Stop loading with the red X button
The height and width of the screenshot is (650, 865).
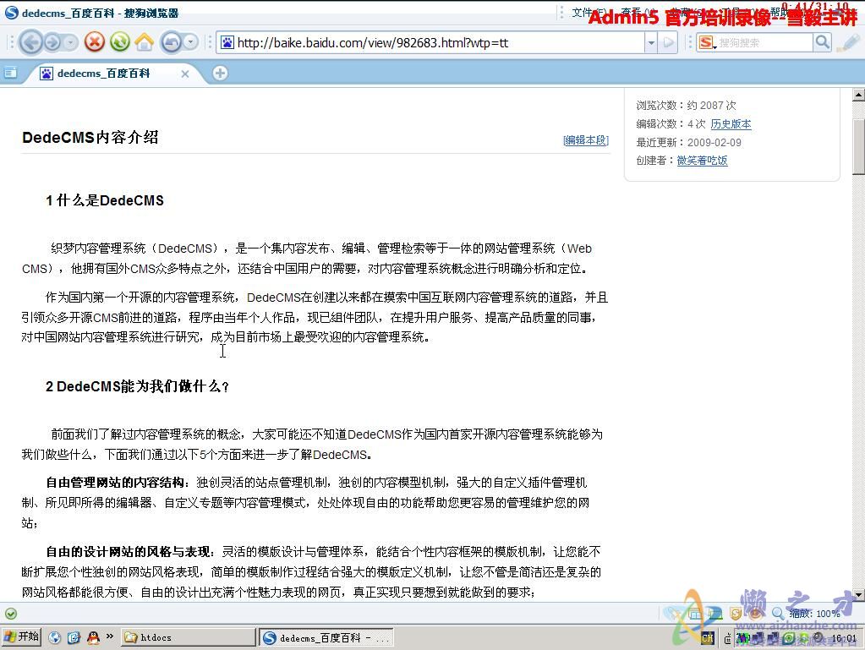coord(95,42)
